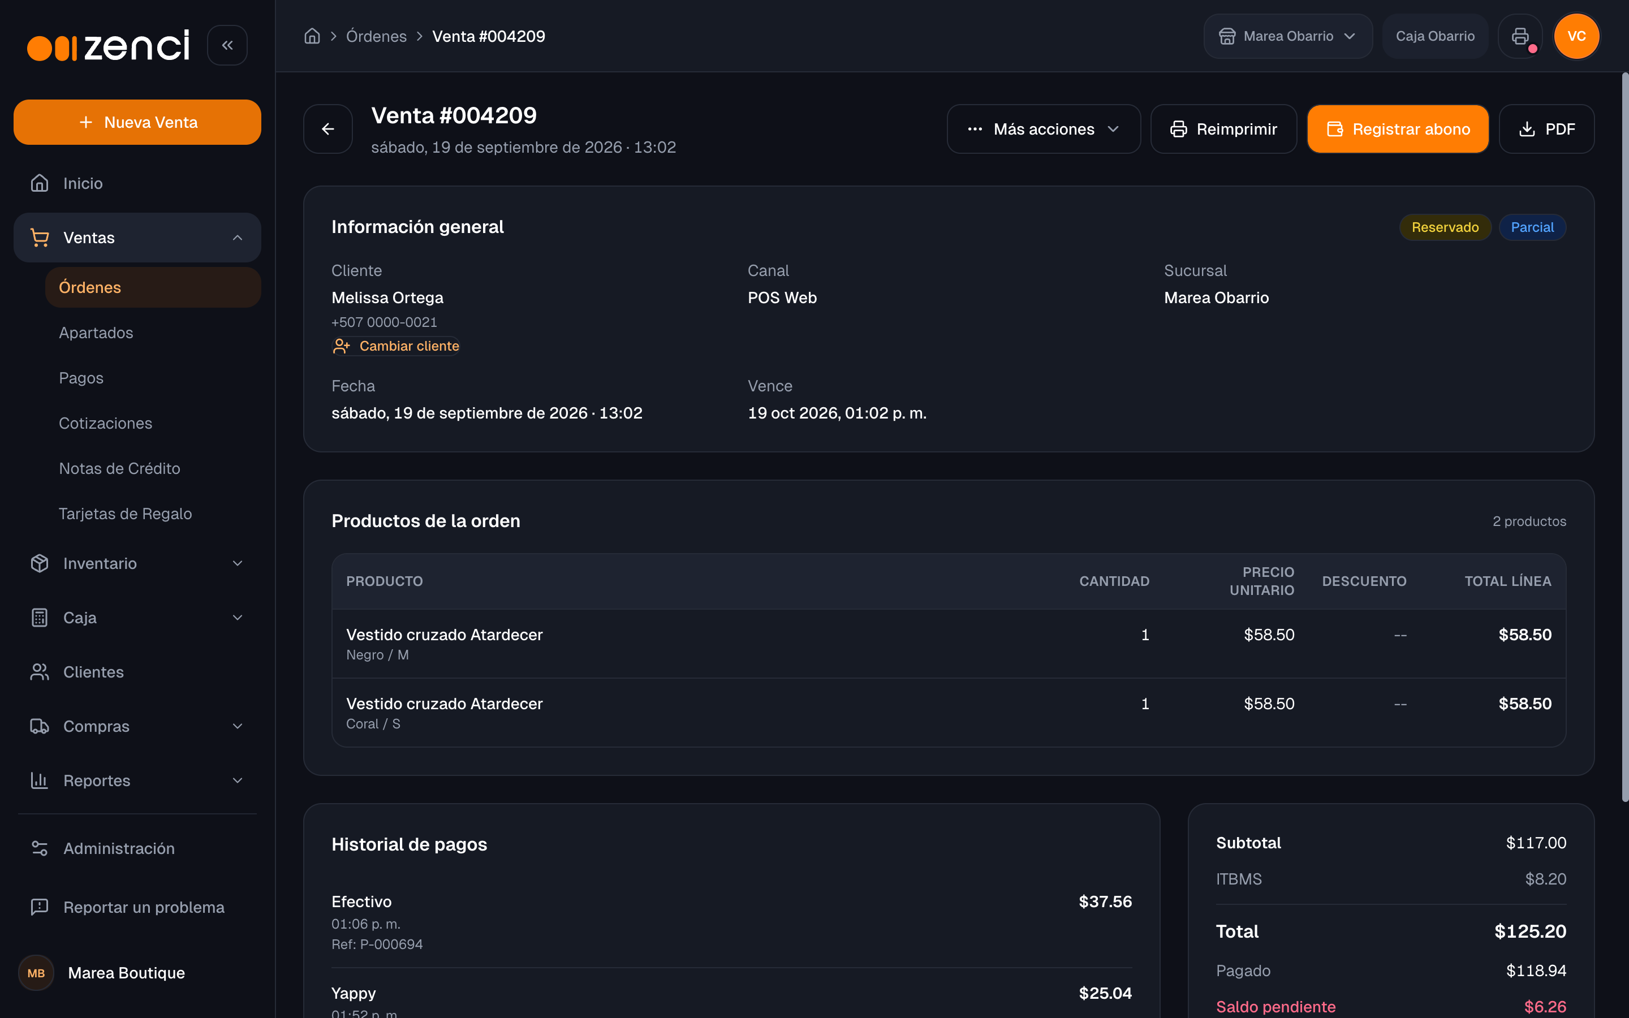Open the VC user avatar menu
1629x1018 pixels.
point(1576,36)
